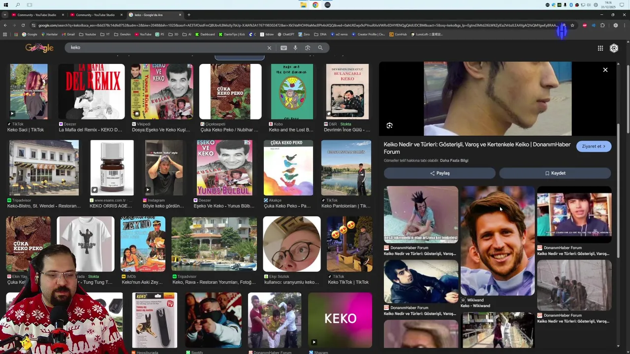Open the Google account avatar
This screenshot has height=354, width=630.
point(614,48)
